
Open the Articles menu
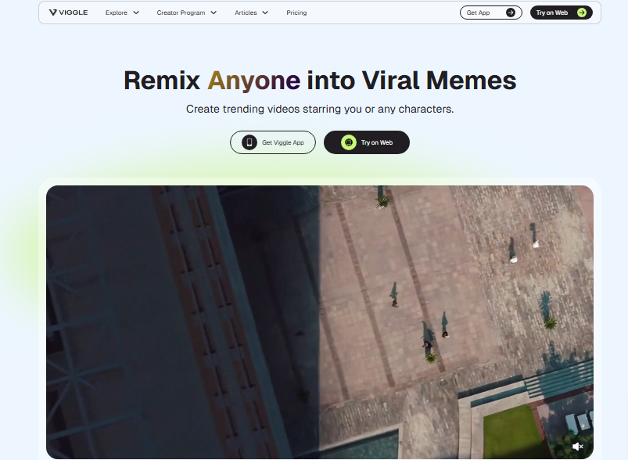click(x=246, y=13)
